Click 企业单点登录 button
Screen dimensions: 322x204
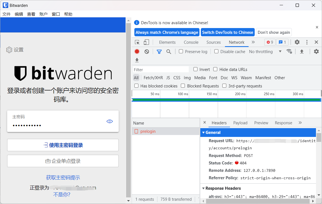click(x=63, y=161)
